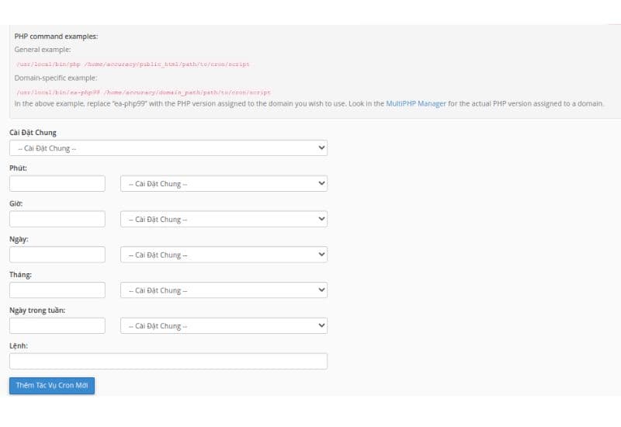Expand the Ngày trong tuần dropdown

[x=224, y=326]
